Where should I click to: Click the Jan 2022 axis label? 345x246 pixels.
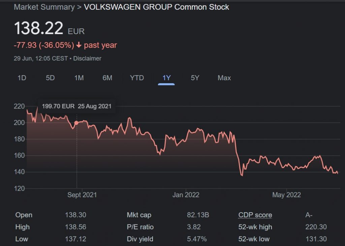186,195
